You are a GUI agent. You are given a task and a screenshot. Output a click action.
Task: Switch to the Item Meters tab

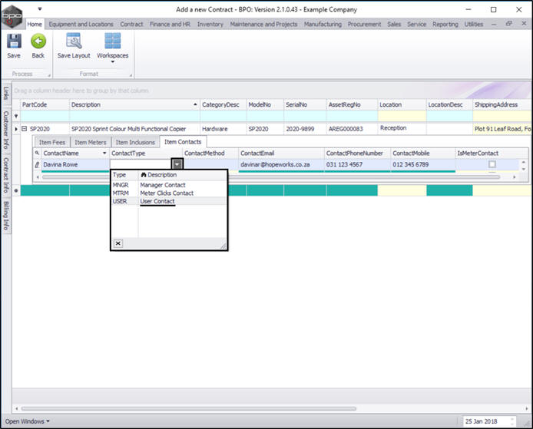tap(91, 142)
